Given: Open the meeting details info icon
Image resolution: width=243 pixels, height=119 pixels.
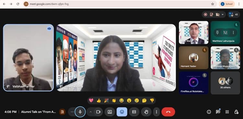Looking at the screenshot, I should click(209, 112).
